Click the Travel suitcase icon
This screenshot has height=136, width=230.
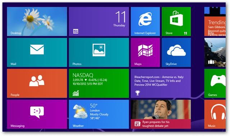[211, 62]
